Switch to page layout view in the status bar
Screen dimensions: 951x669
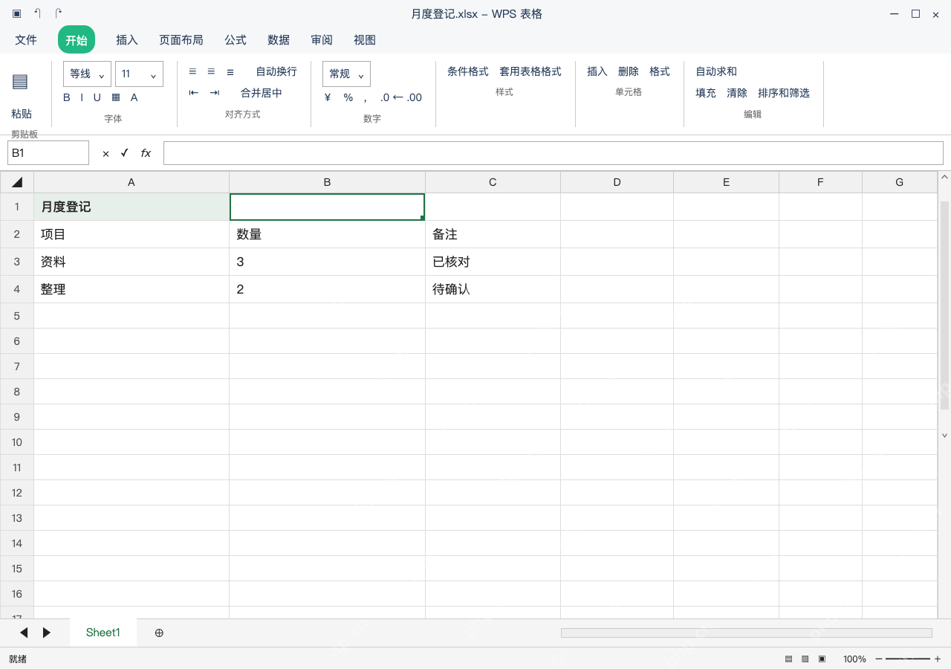tap(805, 659)
